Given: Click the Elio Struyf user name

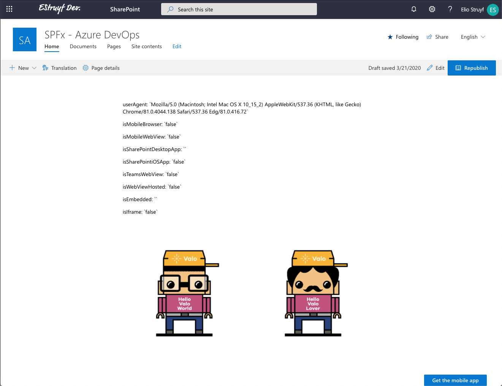Looking at the screenshot, I should (472, 9).
